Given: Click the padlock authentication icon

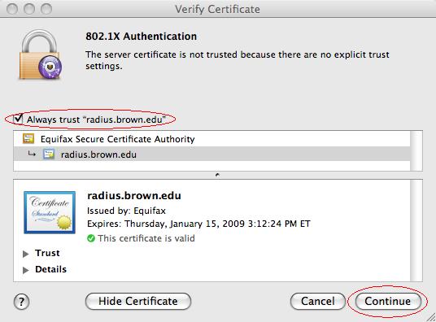Looking at the screenshot, I should click(x=41, y=55).
